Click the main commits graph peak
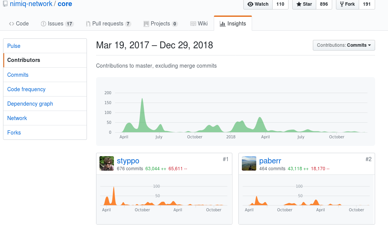 (142, 99)
